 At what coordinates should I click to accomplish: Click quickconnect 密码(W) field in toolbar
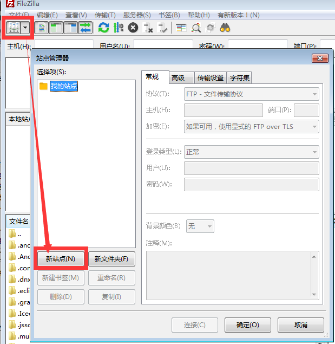(x=258, y=44)
